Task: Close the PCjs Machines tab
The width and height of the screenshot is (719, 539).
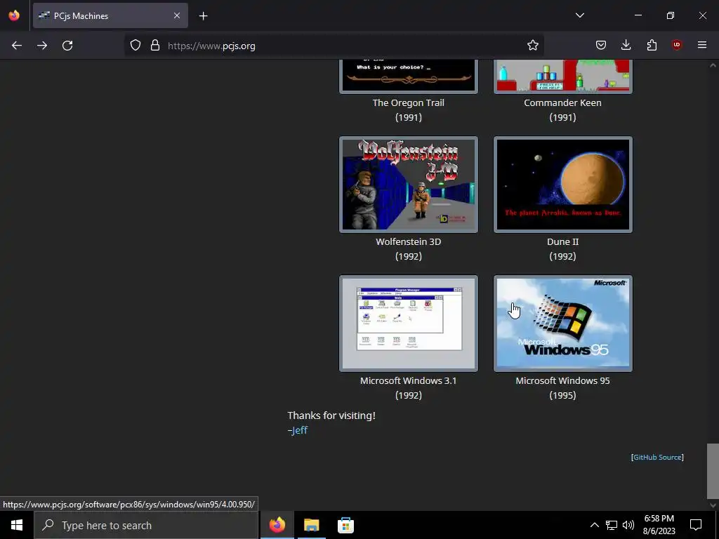Action: pos(177,15)
